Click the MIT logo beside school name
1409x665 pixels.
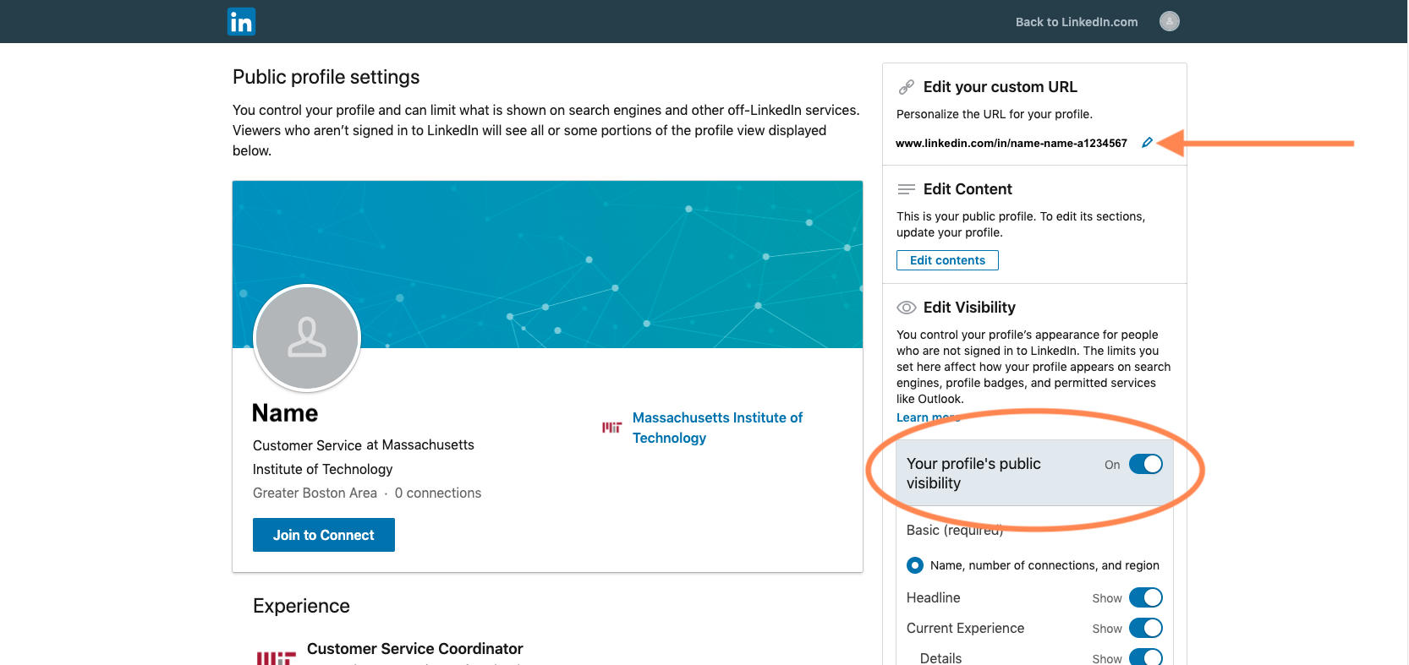[x=611, y=428]
